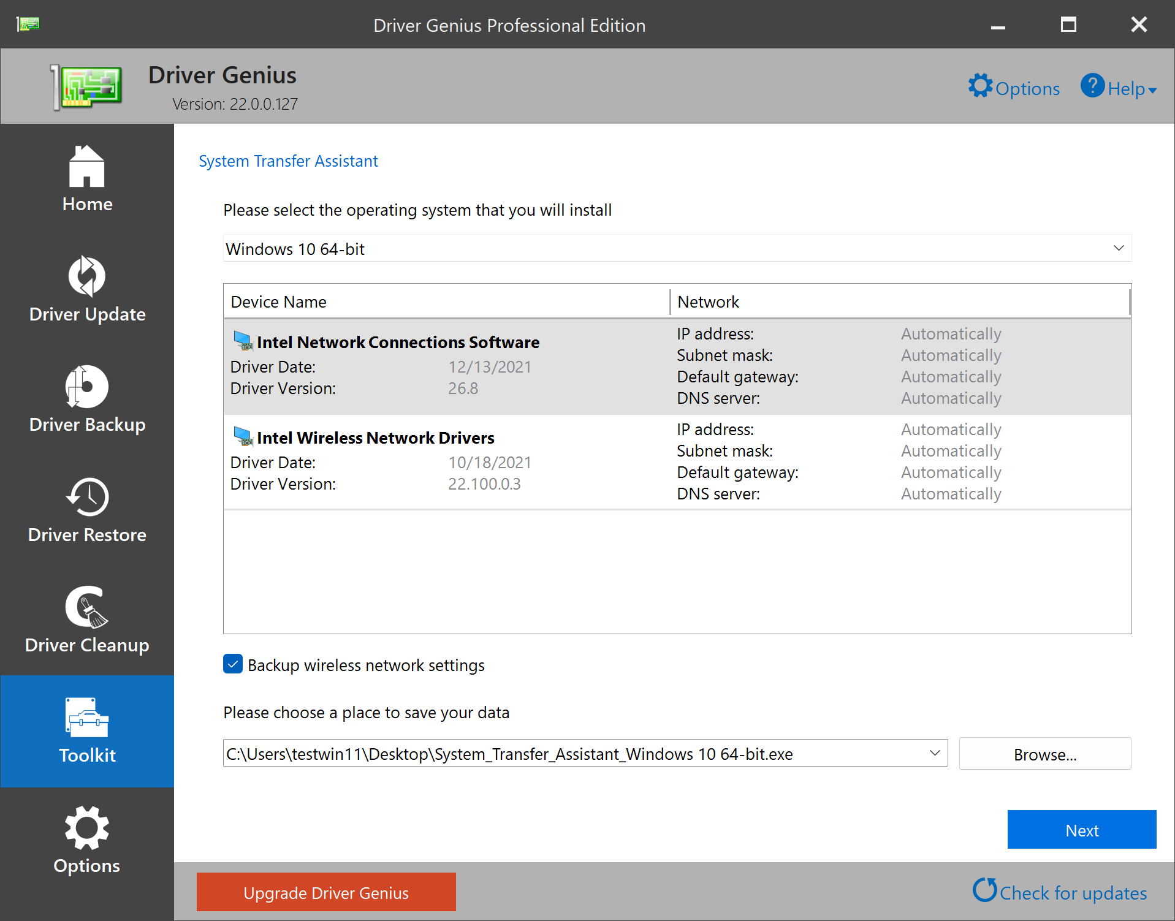Screen dimensions: 1175x921
Task: Open Driver Update in sidebar
Action: pos(87,289)
